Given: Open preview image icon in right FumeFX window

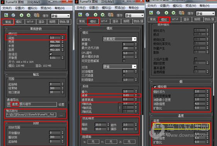Looking at the screenshot, I should (x=151, y=13).
